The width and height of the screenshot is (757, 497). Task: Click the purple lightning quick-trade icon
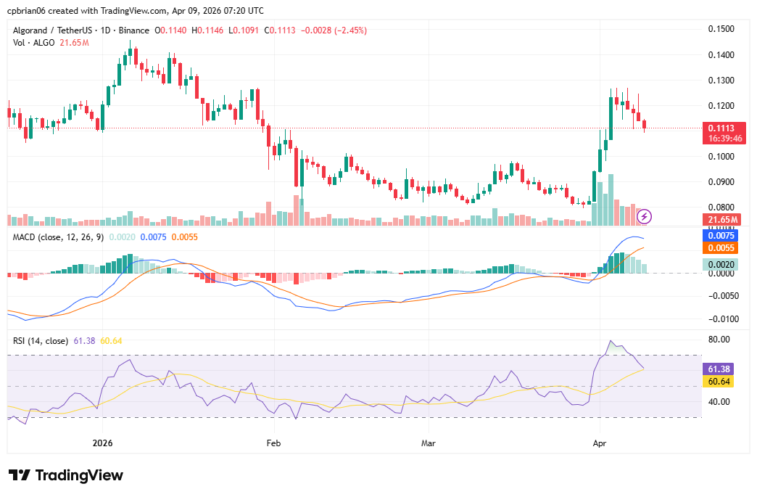tap(645, 216)
